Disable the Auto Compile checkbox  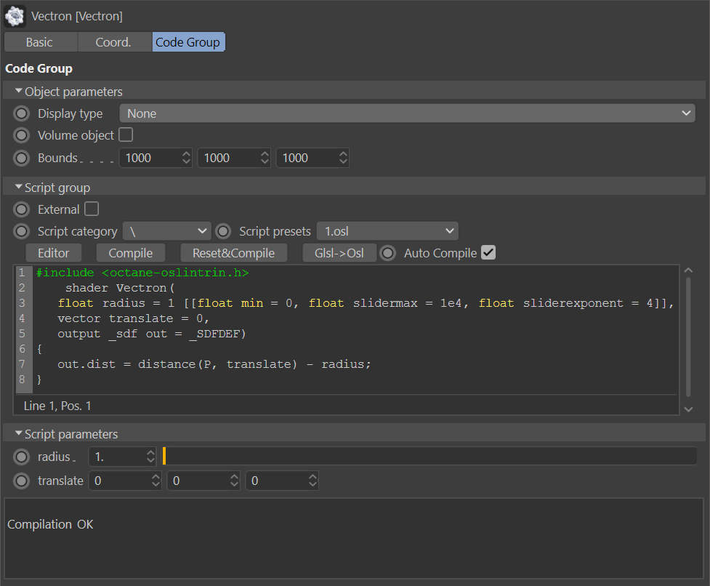(x=488, y=252)
